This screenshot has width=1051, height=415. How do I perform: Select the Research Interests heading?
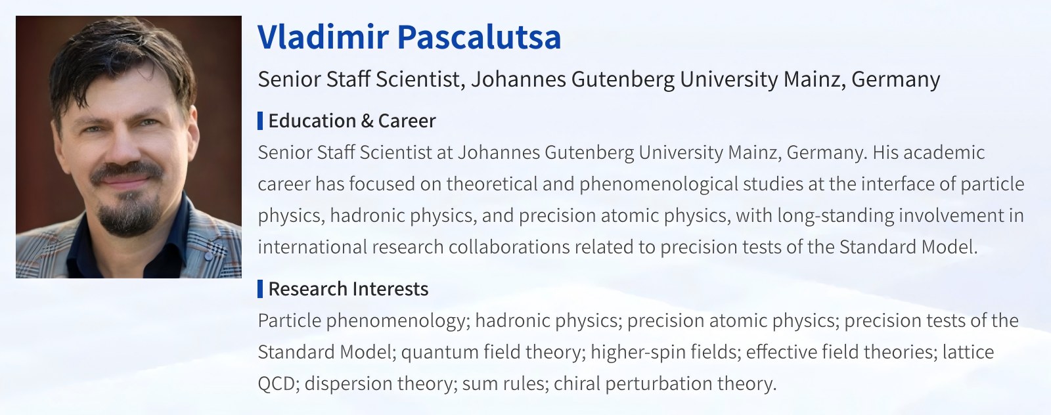348,289
